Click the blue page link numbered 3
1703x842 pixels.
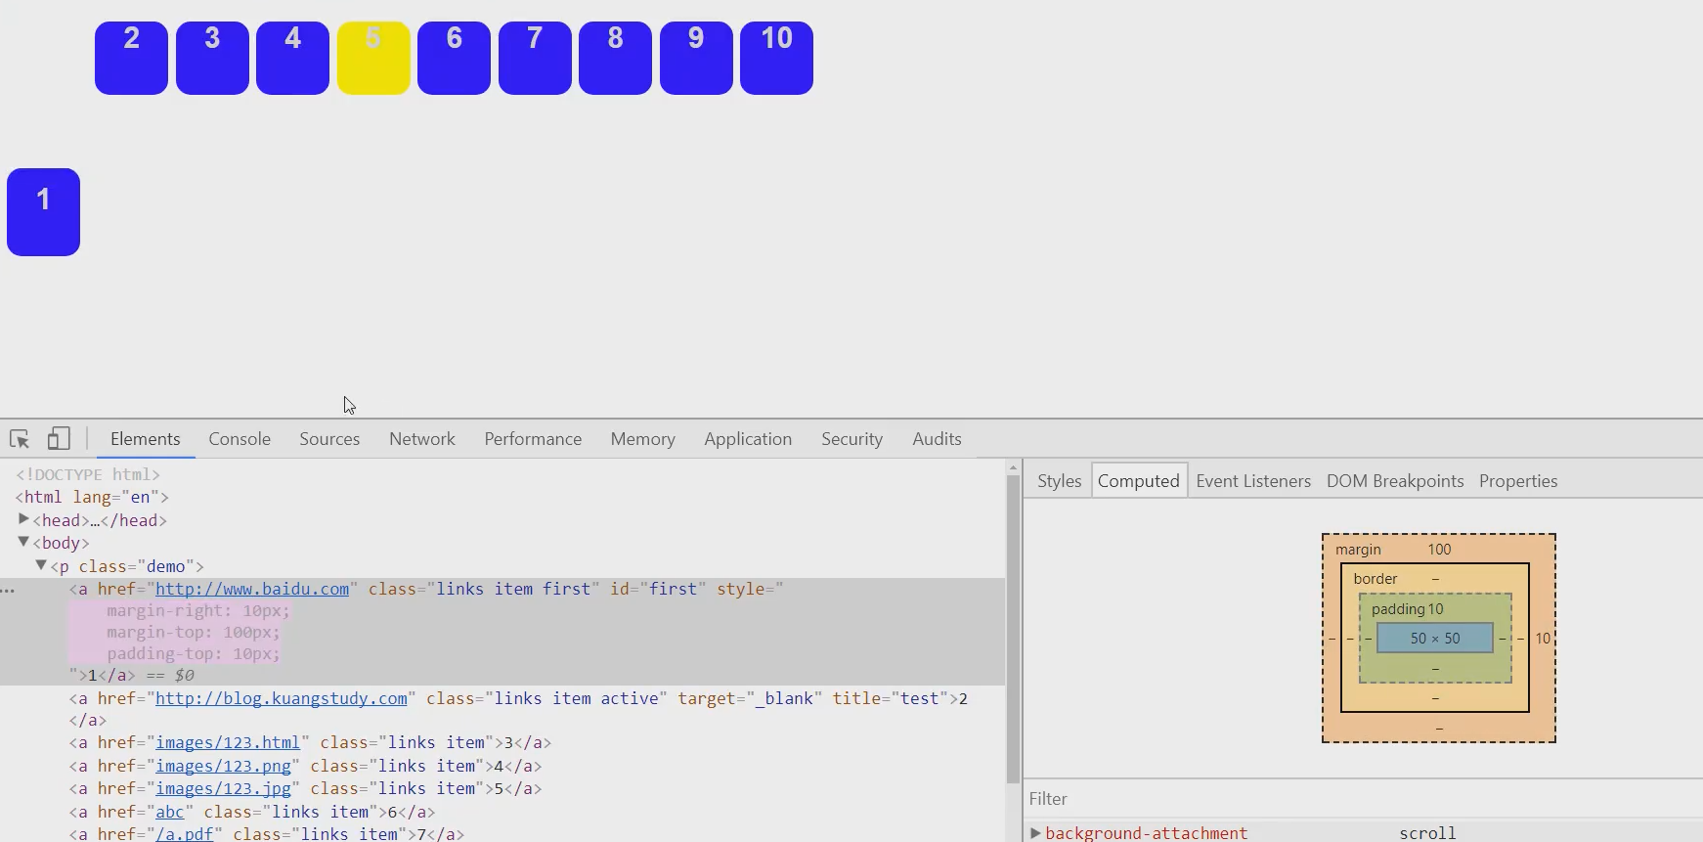[212, 58]
